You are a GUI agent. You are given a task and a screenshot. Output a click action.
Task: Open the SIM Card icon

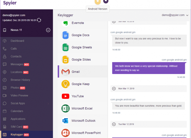click(5, 127)
